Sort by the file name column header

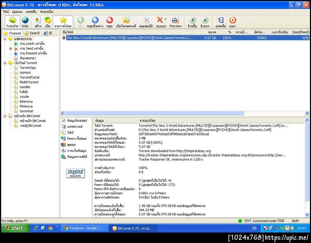coord(127,32)
